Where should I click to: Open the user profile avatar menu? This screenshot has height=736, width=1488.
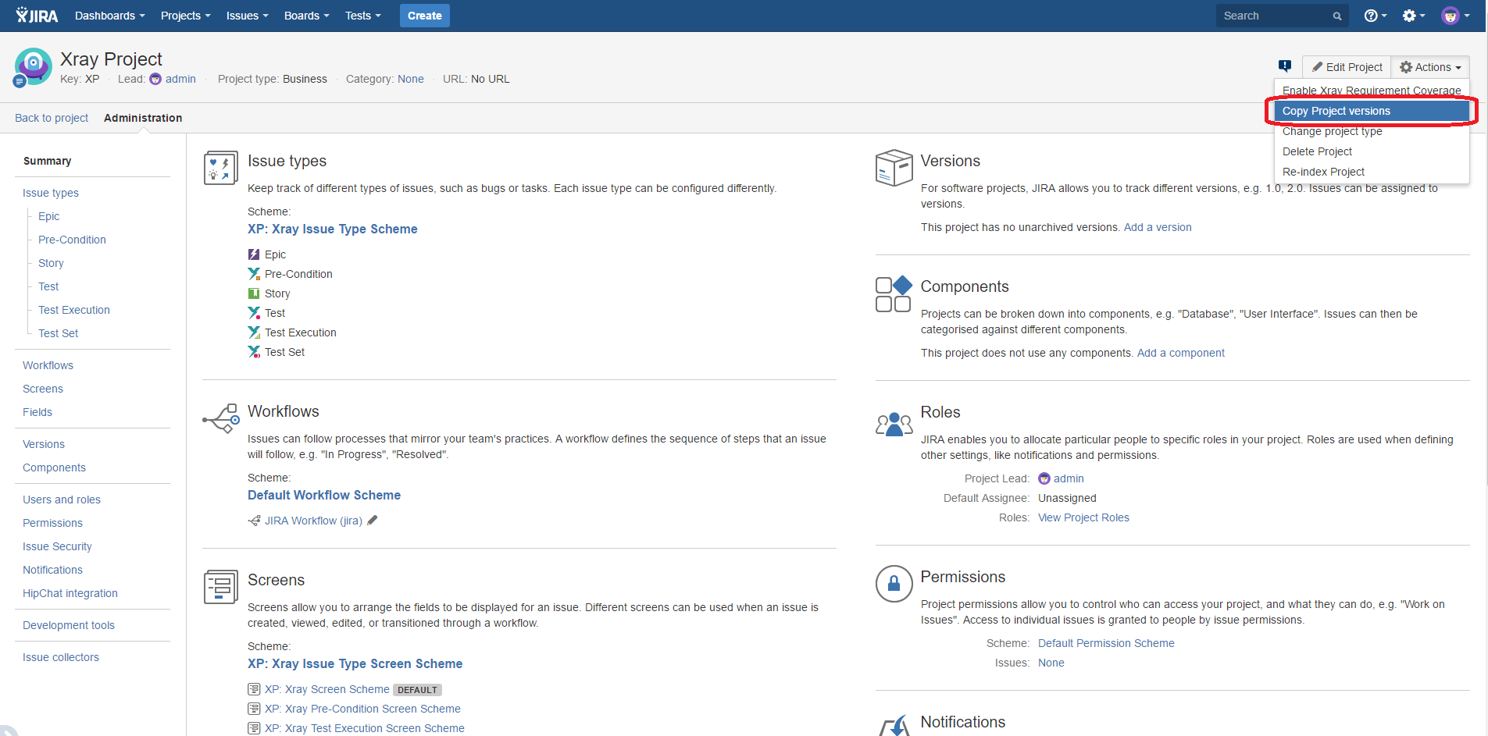click(1455, 16)
